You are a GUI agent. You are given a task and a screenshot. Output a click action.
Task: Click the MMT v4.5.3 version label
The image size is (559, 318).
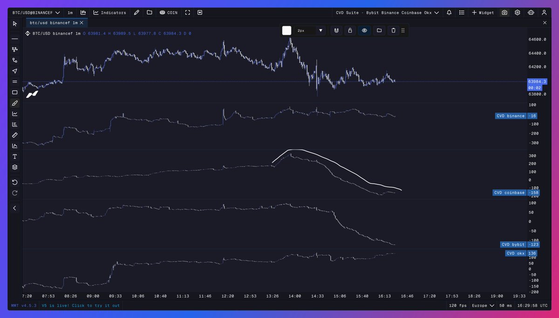[23, 305]
